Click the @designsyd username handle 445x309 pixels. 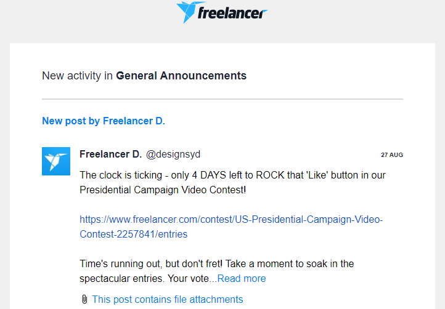point(173,154)
